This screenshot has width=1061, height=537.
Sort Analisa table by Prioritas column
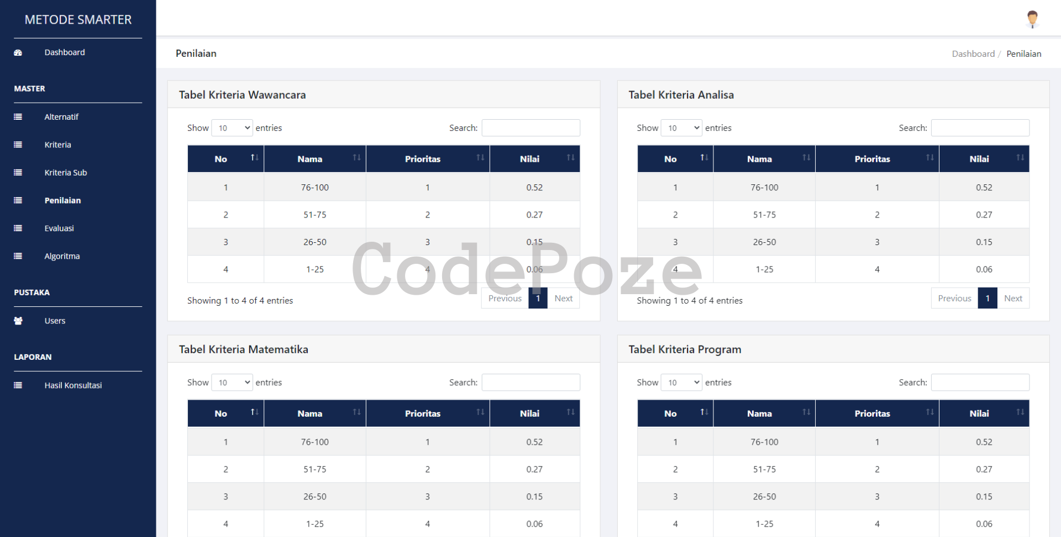pyautogui.click(x=876, y=159)
